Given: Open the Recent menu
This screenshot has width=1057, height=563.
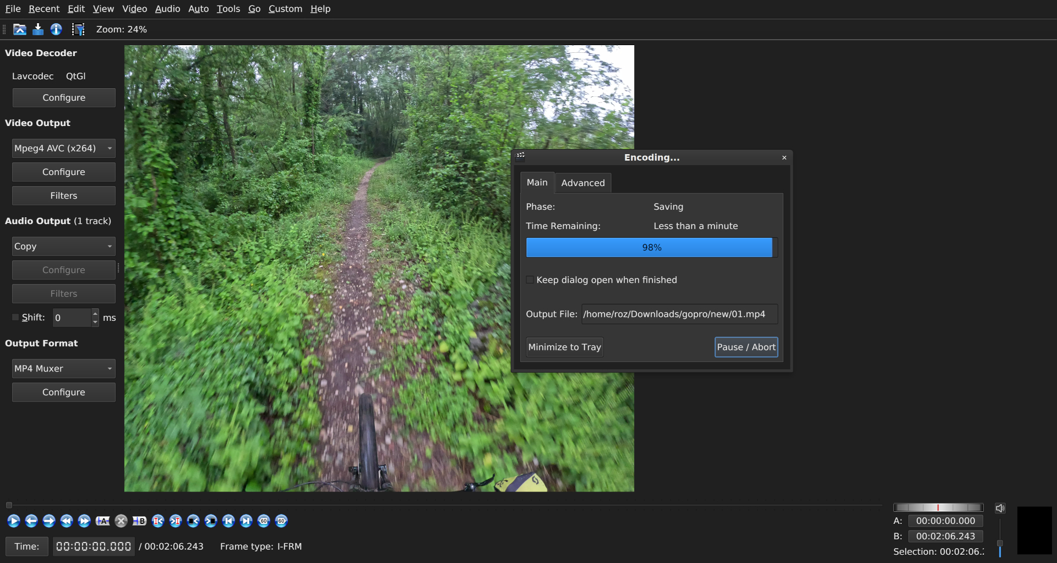Looking at the screenshot, I should coord(44,9).
